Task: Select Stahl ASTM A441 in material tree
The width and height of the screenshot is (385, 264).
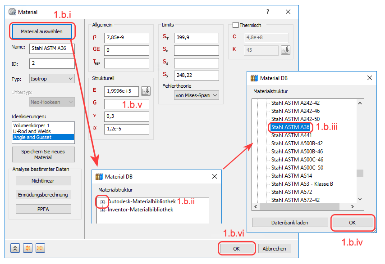Action: pyautogui.click(x=291, y=135)
